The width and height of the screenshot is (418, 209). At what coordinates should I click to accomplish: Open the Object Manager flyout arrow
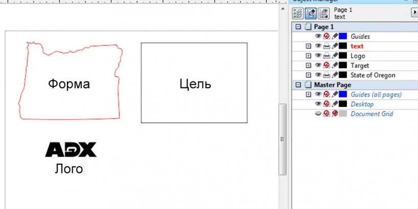pyautogui.click(x=415, y=12)
